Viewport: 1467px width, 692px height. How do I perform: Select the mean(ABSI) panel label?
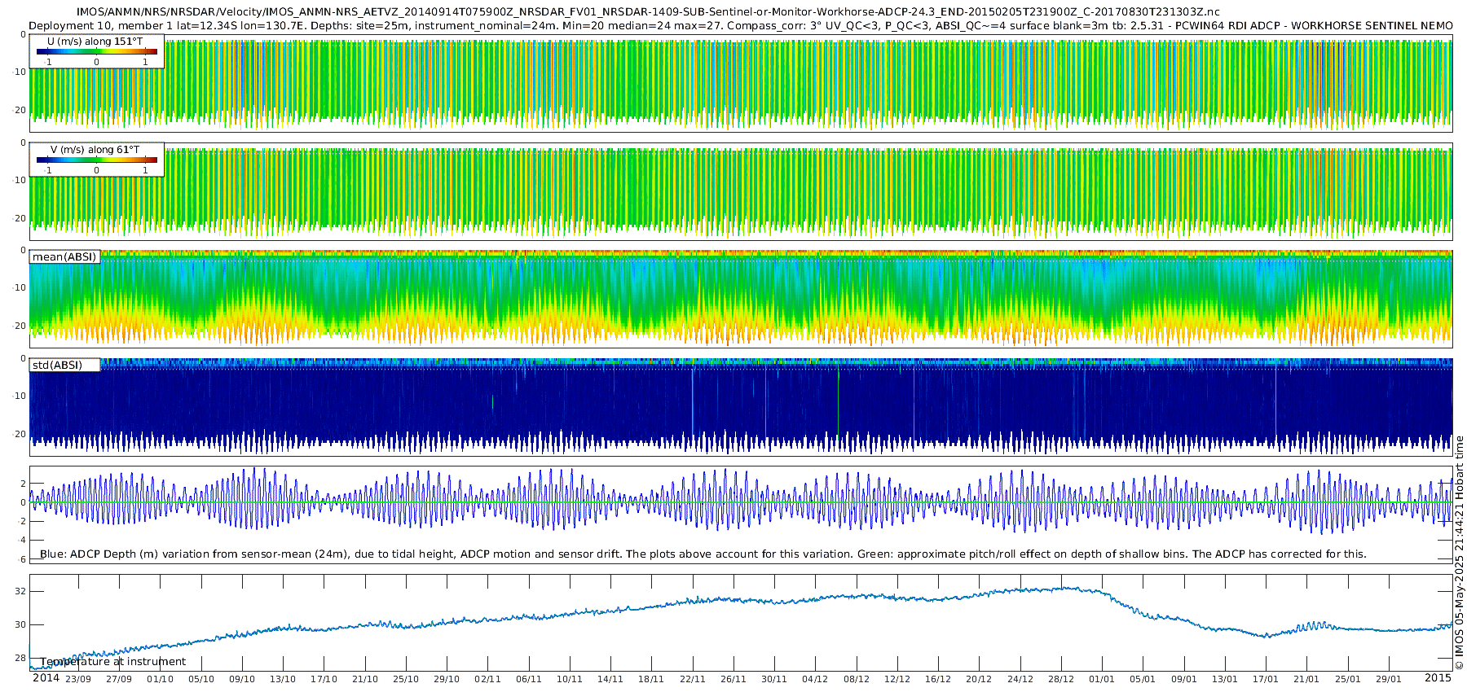(64, 257)
